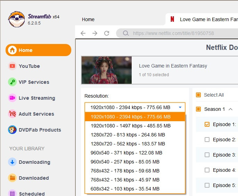Viewport: 238px width, 196px height.
Task: Toggle the Select All checkbox
Action: coord(198,95)
